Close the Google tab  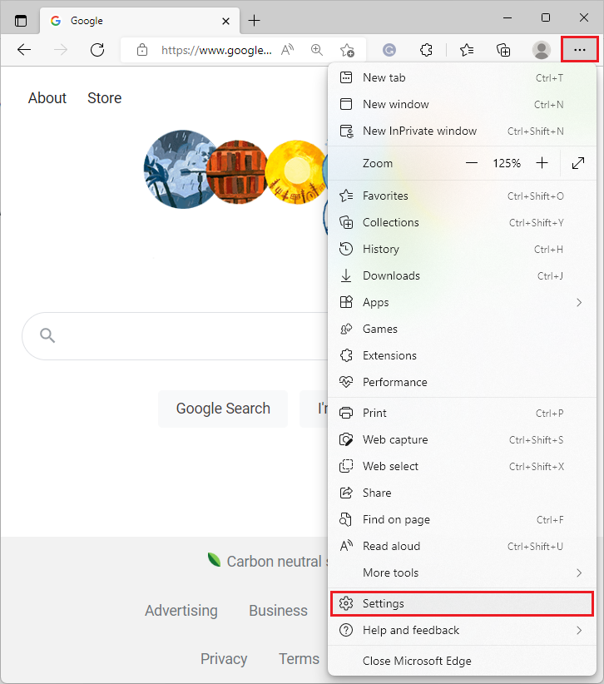click(x=226, y=21)
